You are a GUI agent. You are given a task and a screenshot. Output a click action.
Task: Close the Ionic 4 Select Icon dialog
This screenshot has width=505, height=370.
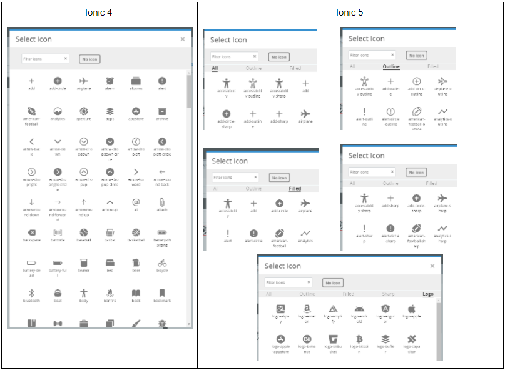[x=183, y=39]
